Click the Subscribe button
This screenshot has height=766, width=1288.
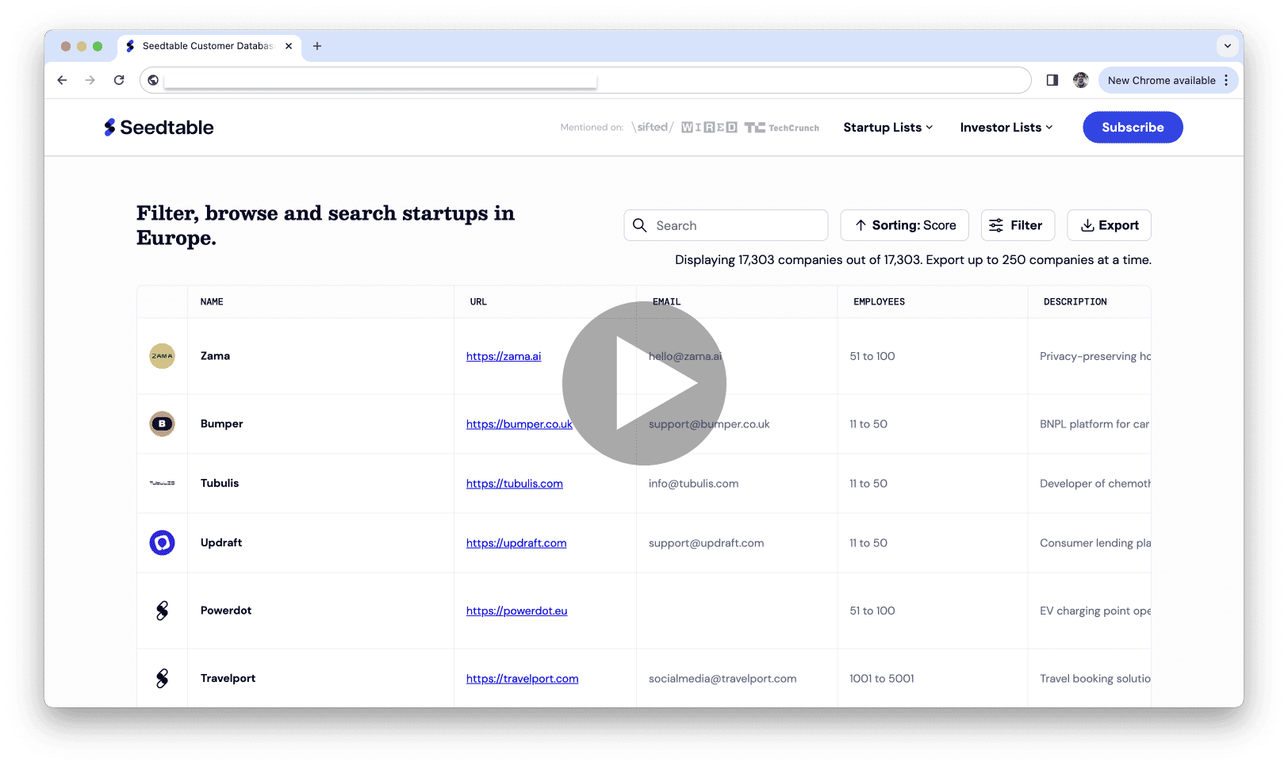tap(1132, 128)
